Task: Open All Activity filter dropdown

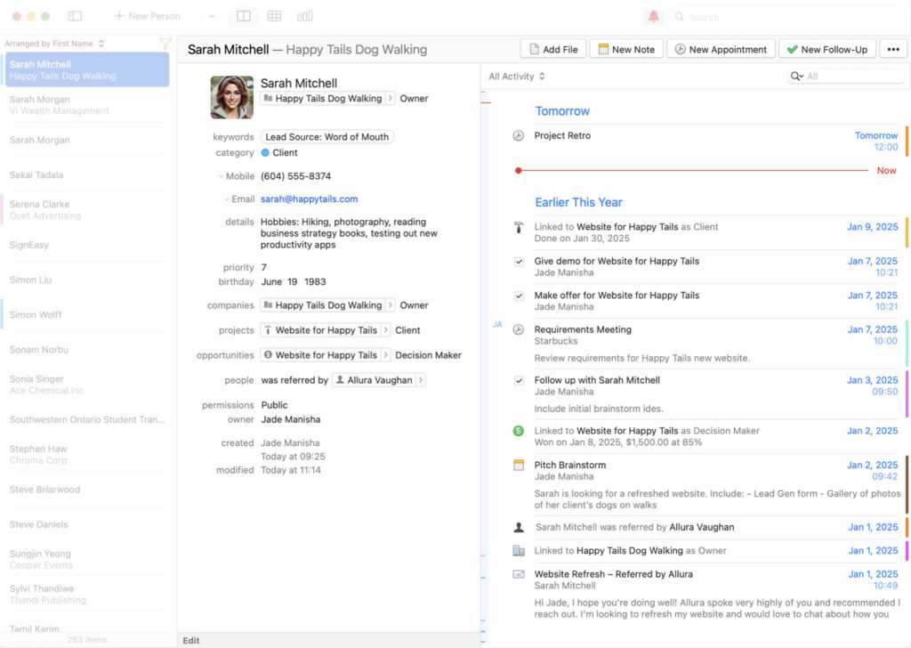Action: (x=517, y=77)
